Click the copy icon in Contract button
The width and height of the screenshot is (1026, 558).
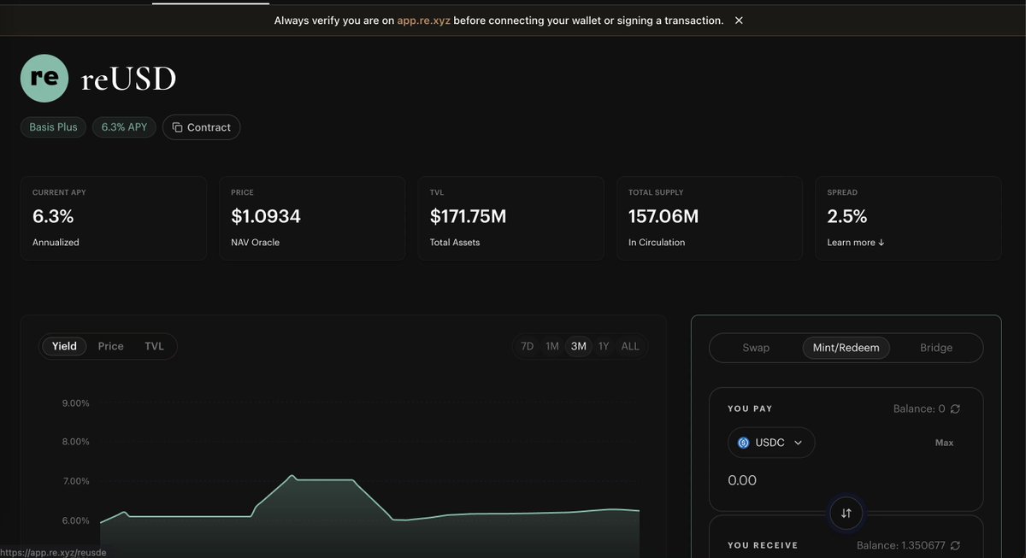[x=177, y=127]
